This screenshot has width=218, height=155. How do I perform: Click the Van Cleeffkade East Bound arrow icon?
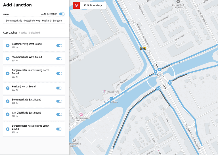(x=8, y=114)
